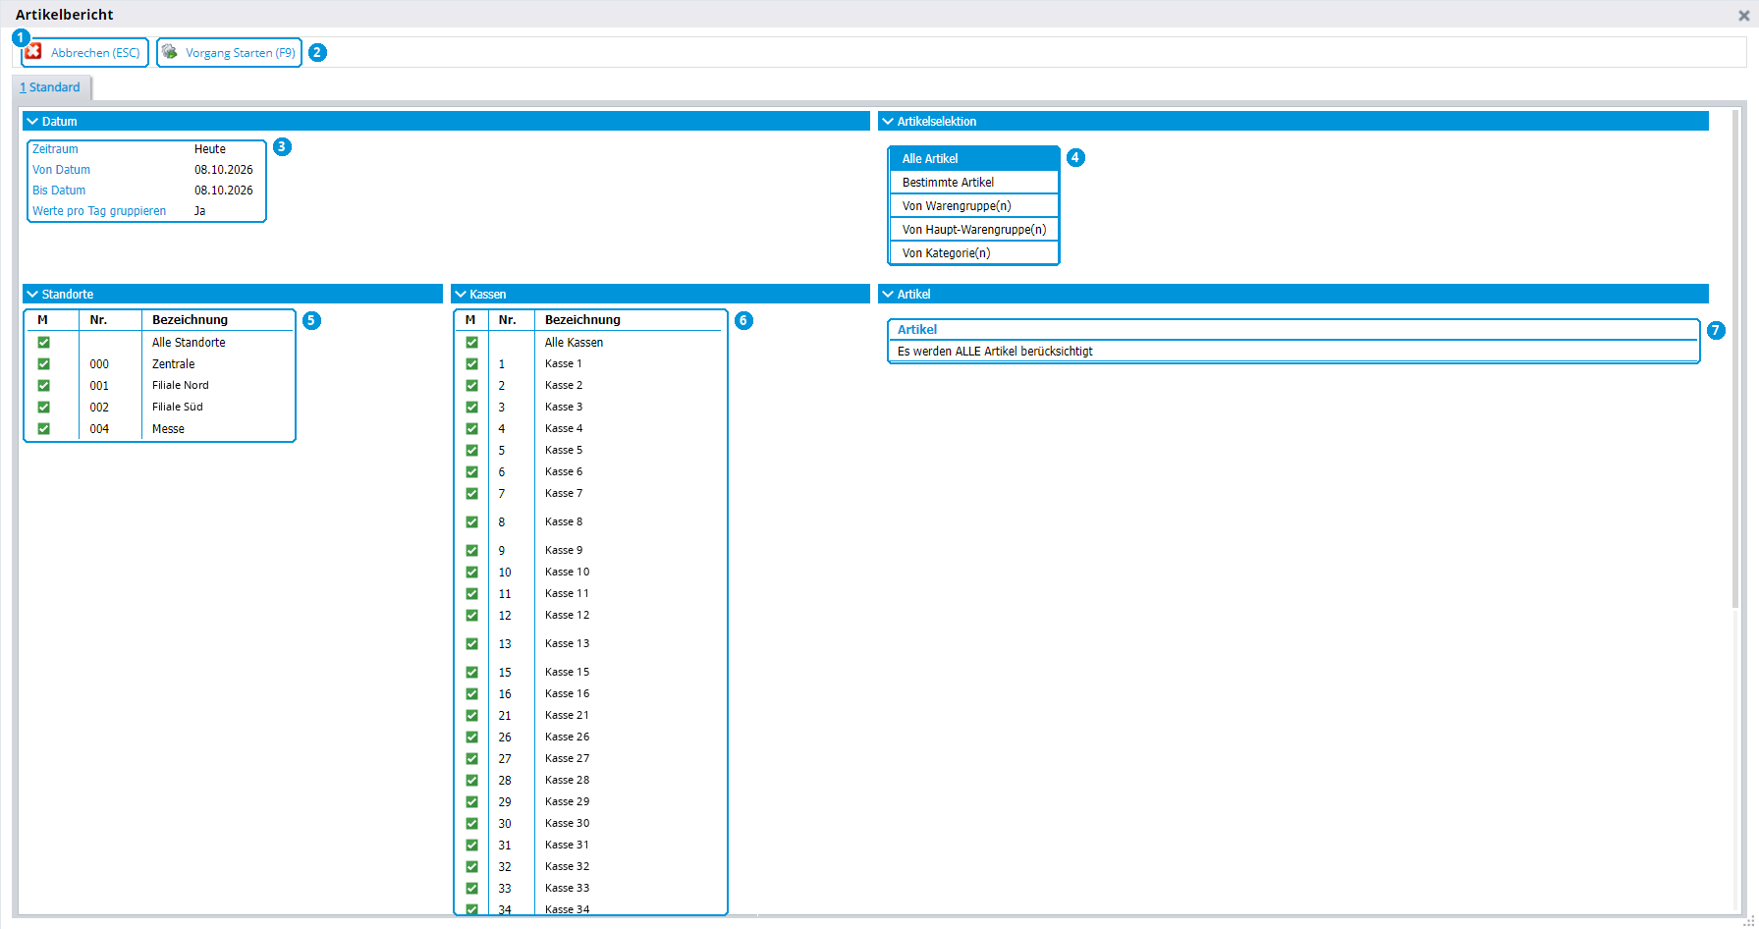The height and width of the screenshot is (929, 1759).
Task: Open the 1 Standard tab
Action: click(50, 87)
